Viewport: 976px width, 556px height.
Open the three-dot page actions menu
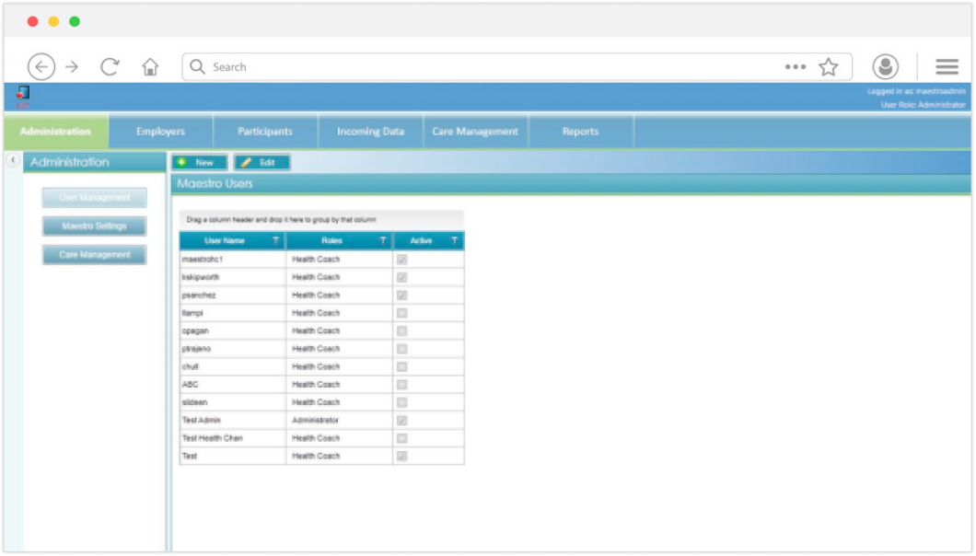click(x=796, y=66)
